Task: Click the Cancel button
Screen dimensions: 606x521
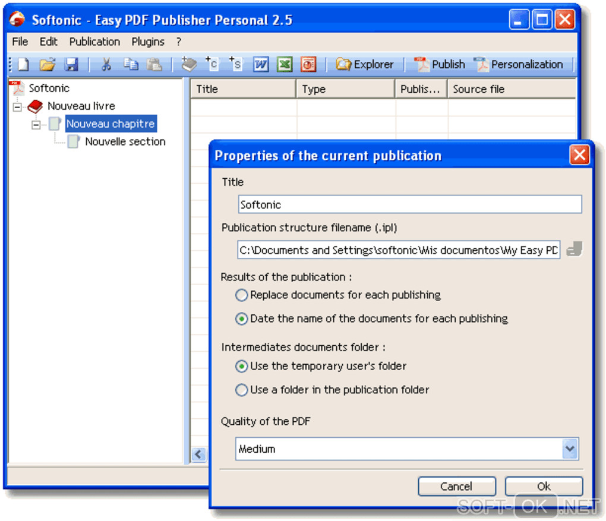Action: point(457,486)
